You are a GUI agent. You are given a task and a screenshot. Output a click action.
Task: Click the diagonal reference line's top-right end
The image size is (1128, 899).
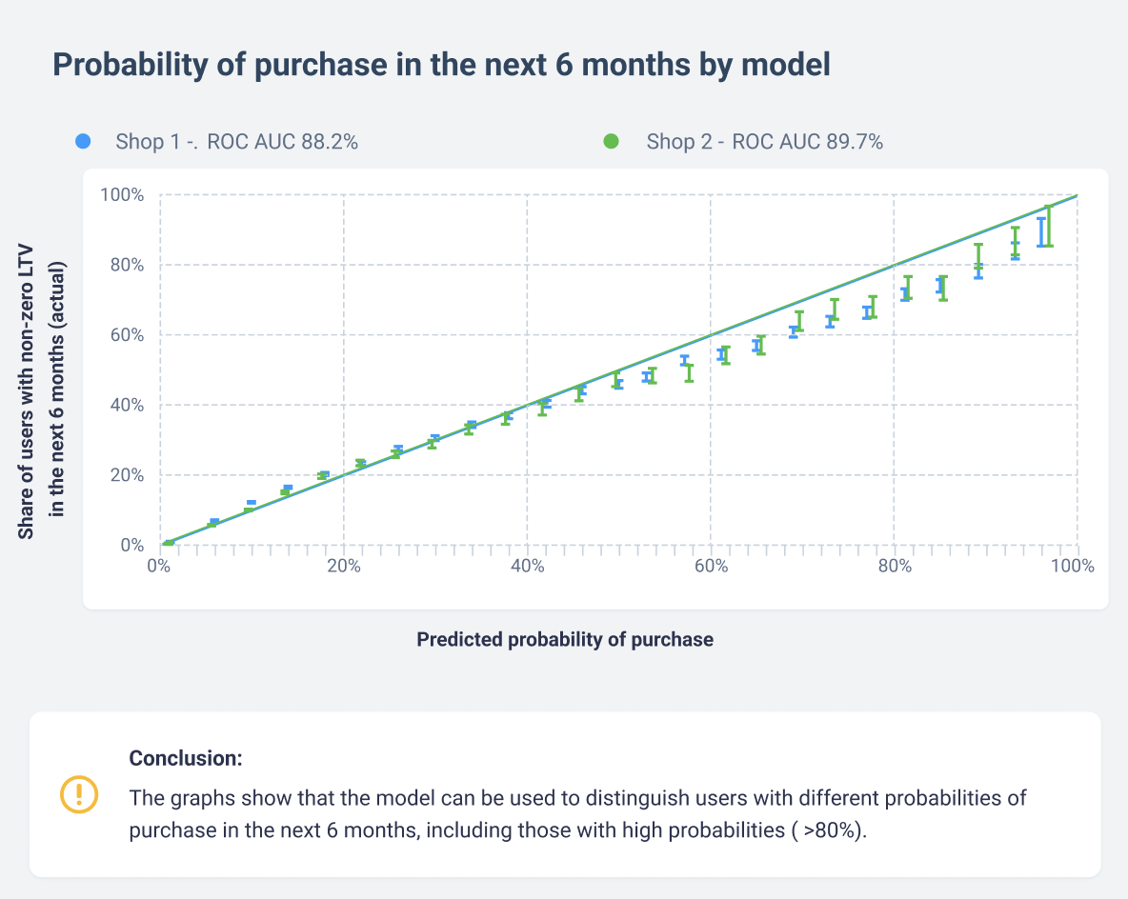(1076, 195)
